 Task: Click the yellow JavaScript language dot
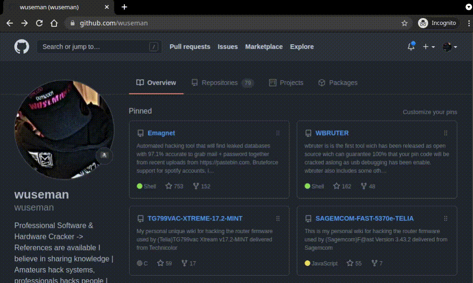(308, 263)
